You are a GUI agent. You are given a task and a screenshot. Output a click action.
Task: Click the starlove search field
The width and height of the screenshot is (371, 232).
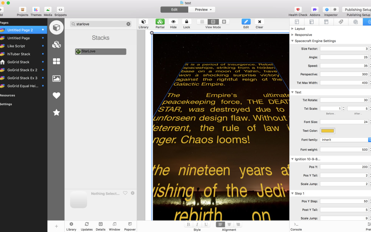pyautogui.click(x=101, y=24)
